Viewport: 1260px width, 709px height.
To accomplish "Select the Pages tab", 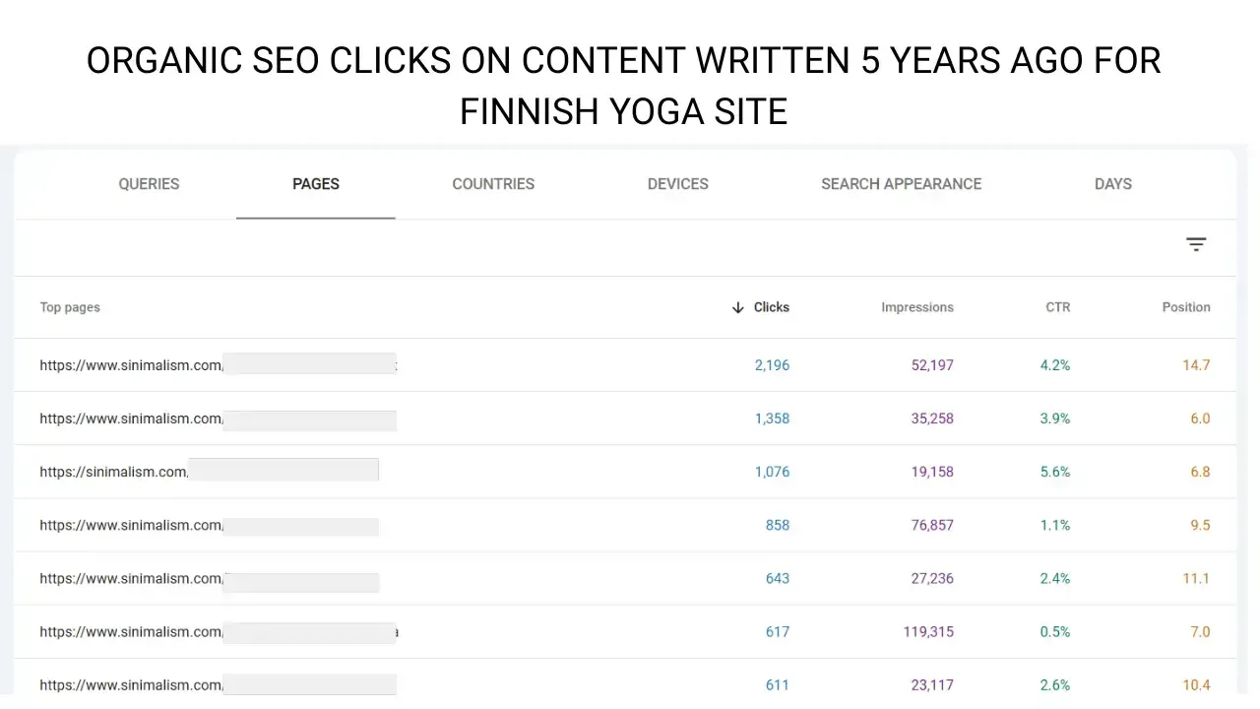I will pyautogui.click(x=316, y=184).
